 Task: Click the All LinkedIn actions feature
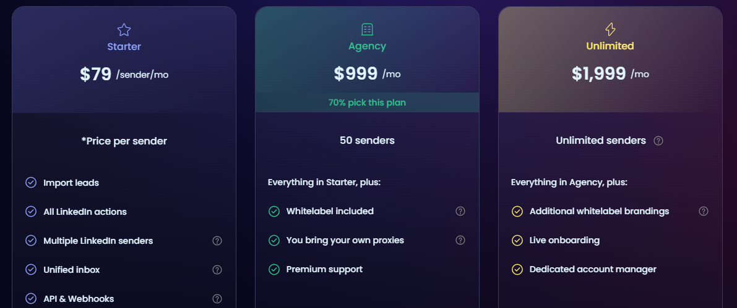click(x=85, y=212)
